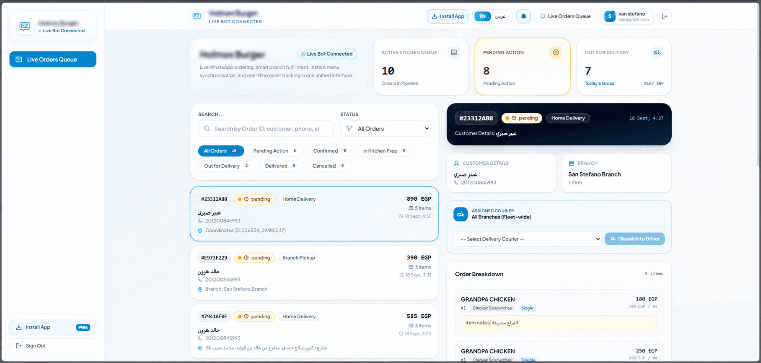The image size is (761, 363).
Task: Click the Out for Delivery summary card
Action: point(624,67)
